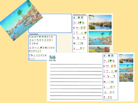Click the top writing line on front worksheet
The width and height of the screenshot is (138, 103).
pyautogui.click(x=76, y=64)
